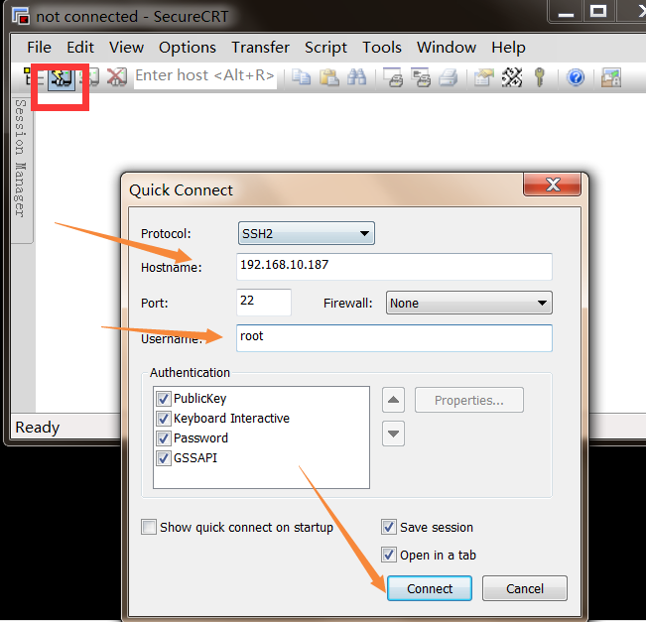Toggle the Password authentication checkbox
The height and width of the screenshot is (622, 646).
(164, 437)
